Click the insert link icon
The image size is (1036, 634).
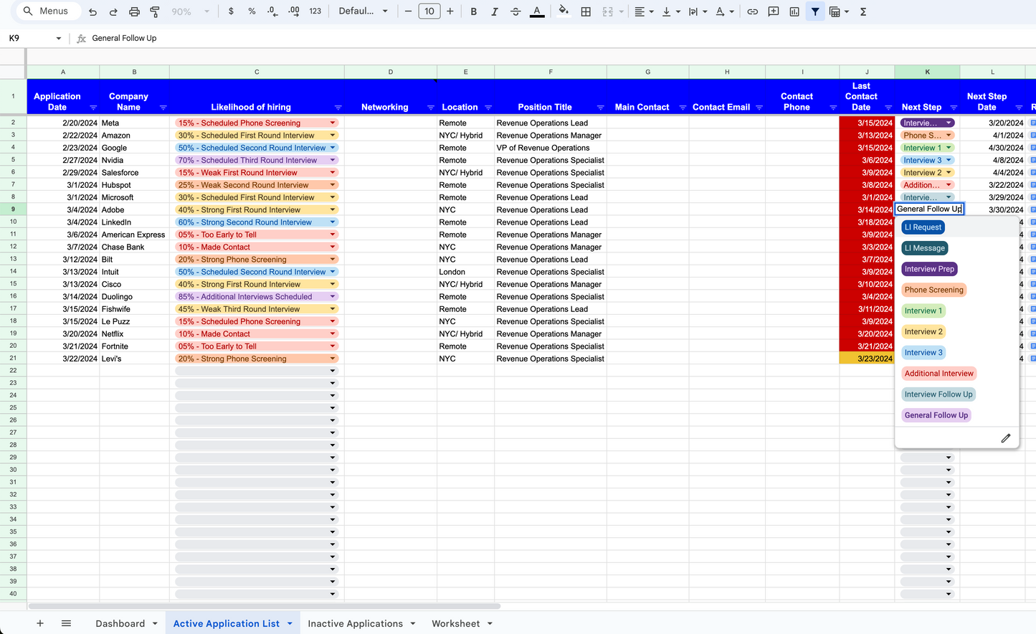(752, 11)
